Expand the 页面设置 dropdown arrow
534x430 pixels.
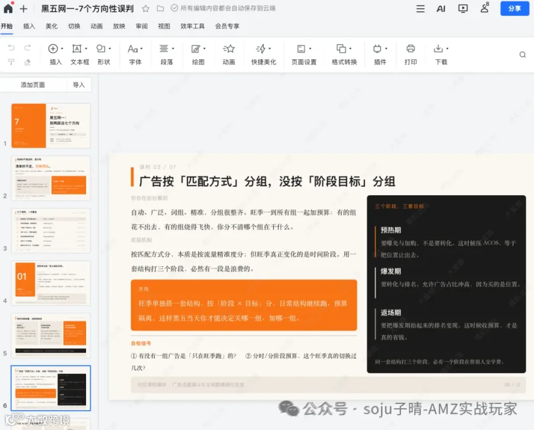click(x=310, y=49)
